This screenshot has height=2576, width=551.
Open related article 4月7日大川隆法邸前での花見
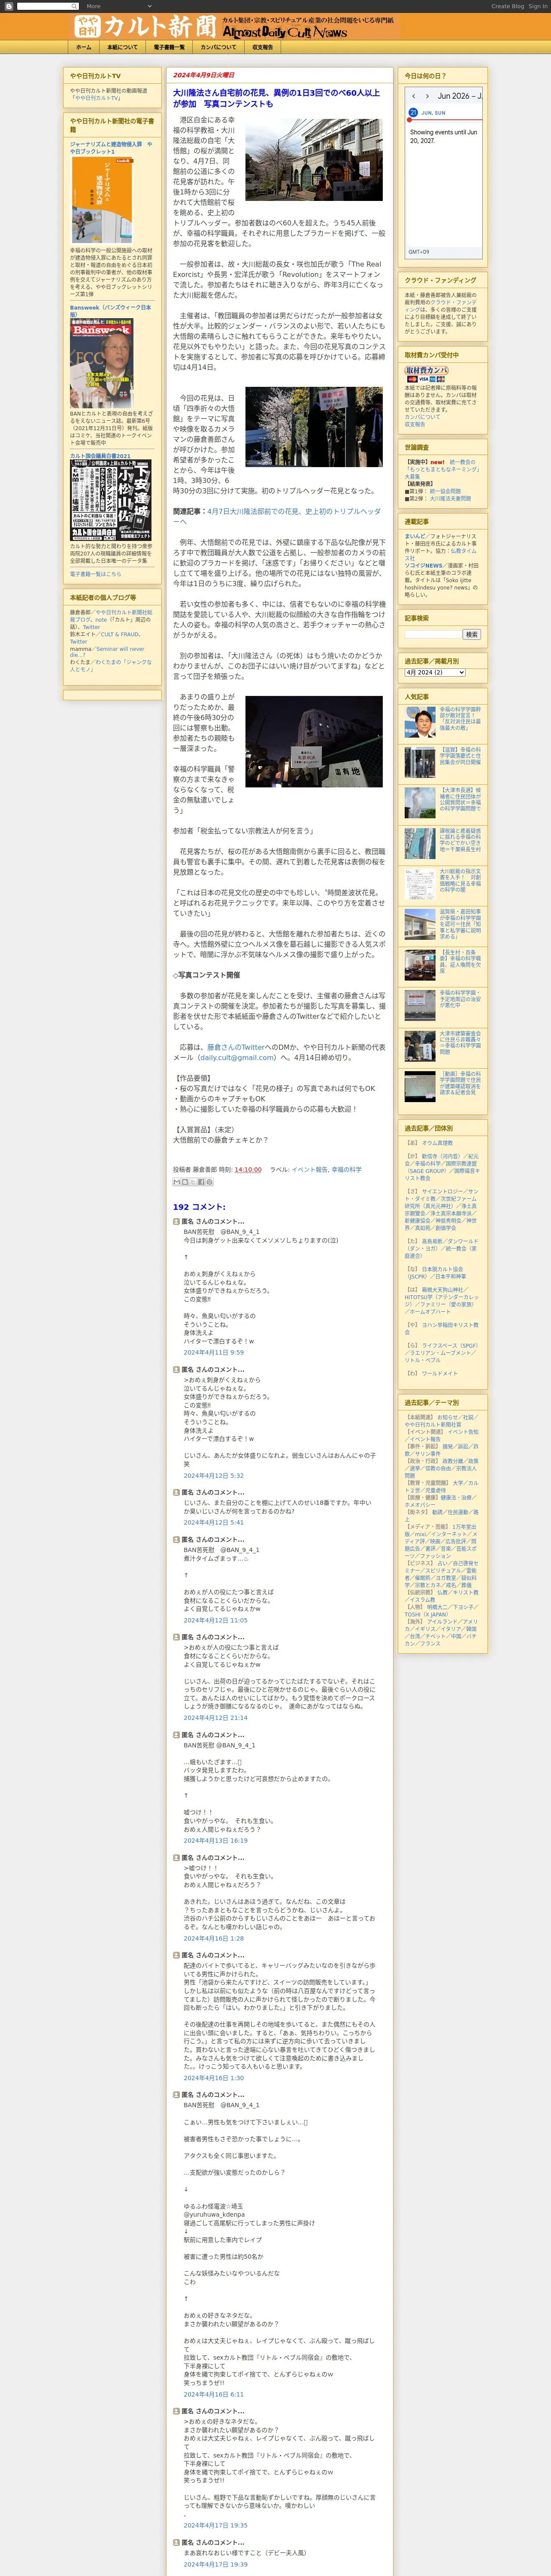pyautogui.click(x=277, y=516)
